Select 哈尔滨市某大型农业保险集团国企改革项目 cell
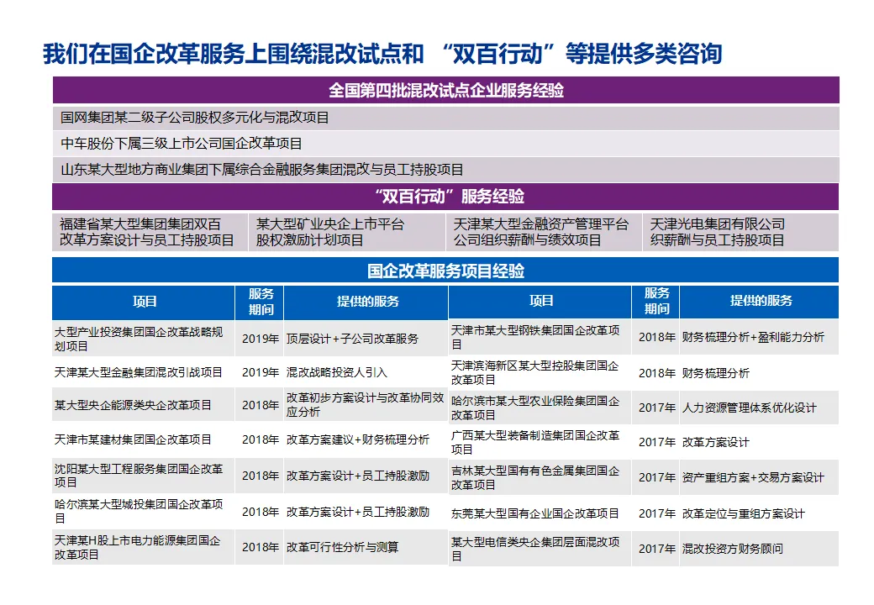Image resolution: width=874 pixels, height=605 pixels. [540, 408]
